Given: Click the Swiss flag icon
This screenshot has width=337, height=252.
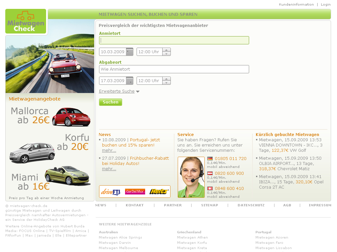Looking at the screenshot, I should 210,189.
